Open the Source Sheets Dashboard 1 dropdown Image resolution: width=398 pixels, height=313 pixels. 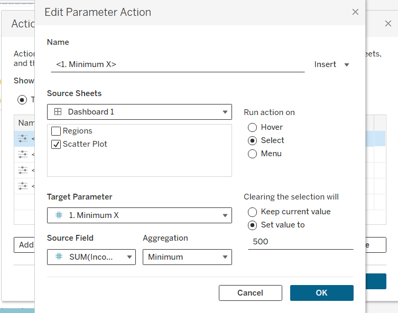[139, 112]
